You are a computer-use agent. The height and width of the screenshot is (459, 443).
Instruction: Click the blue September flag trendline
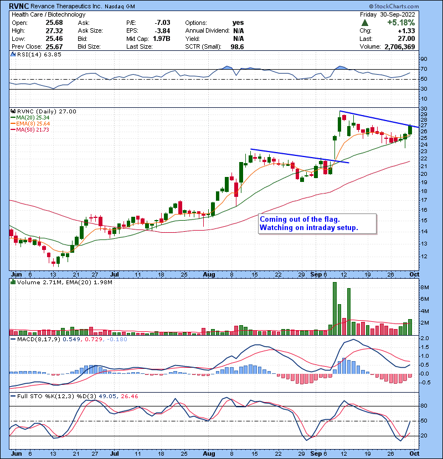pos(379,119)
